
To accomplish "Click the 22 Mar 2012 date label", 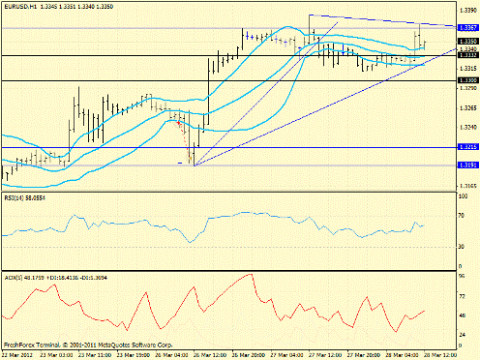I will pyautogui.click(x=16, y=355).
